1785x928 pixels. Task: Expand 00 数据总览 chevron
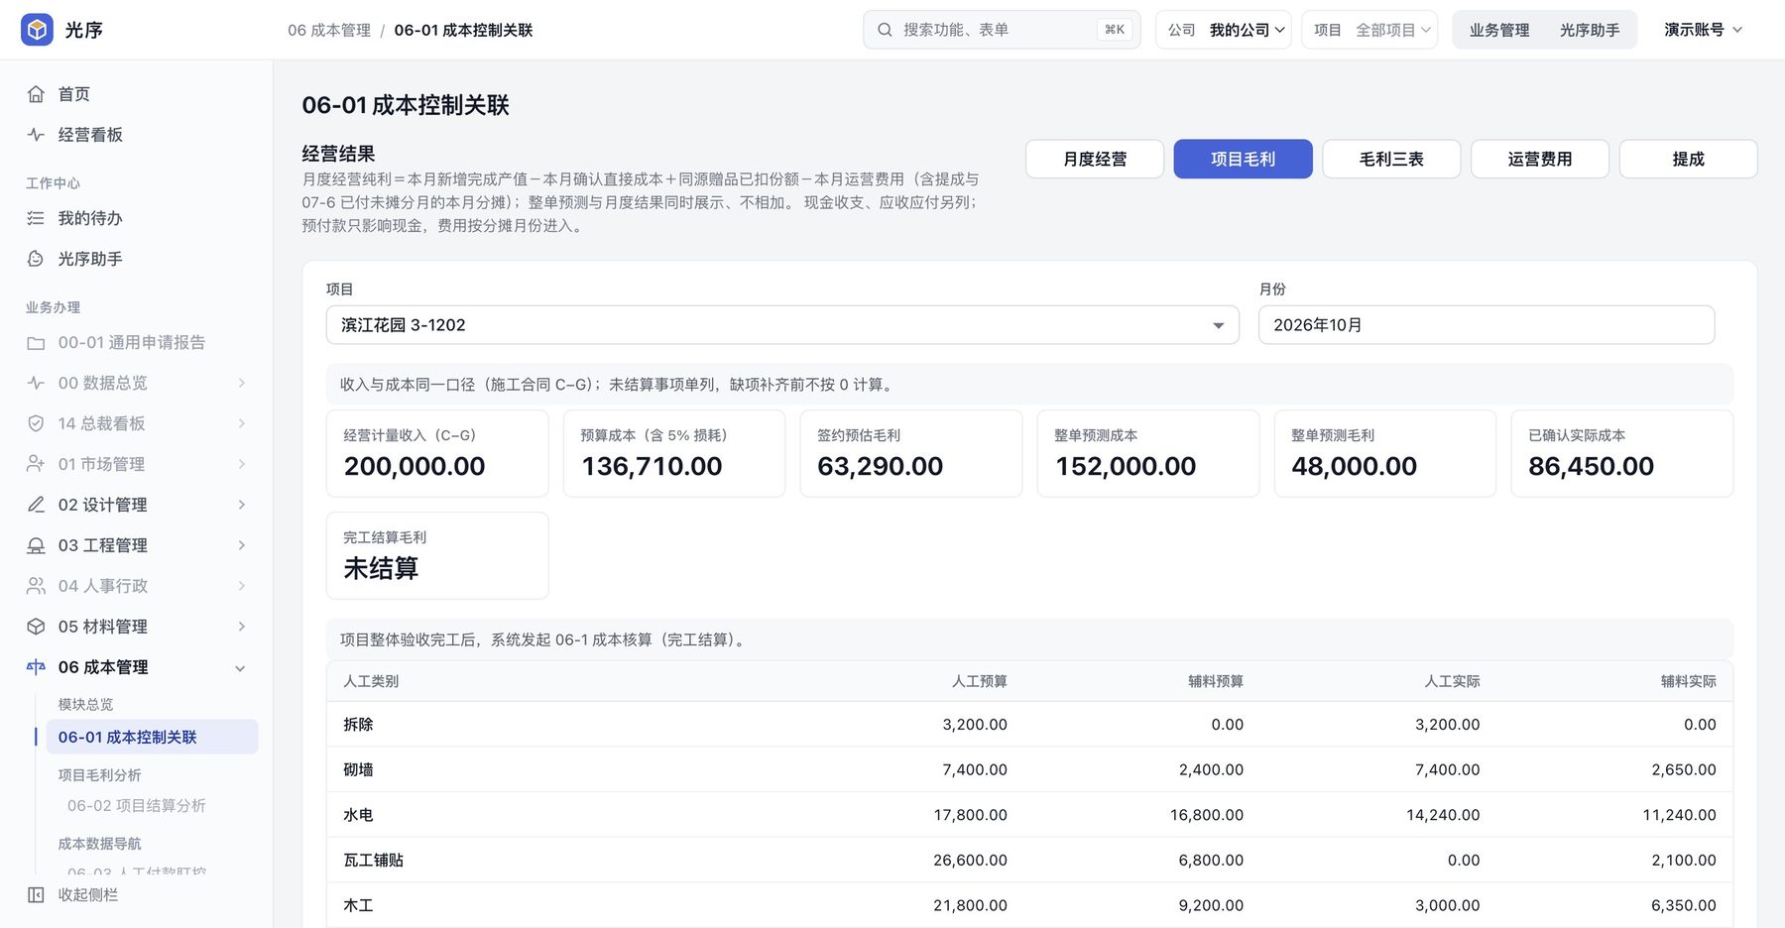(x=241, y=383)
